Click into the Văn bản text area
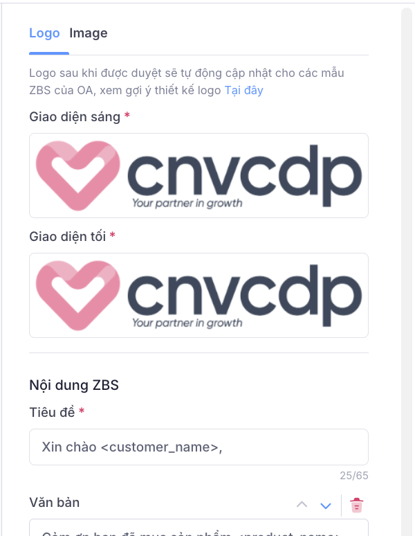 pos(199,528)
